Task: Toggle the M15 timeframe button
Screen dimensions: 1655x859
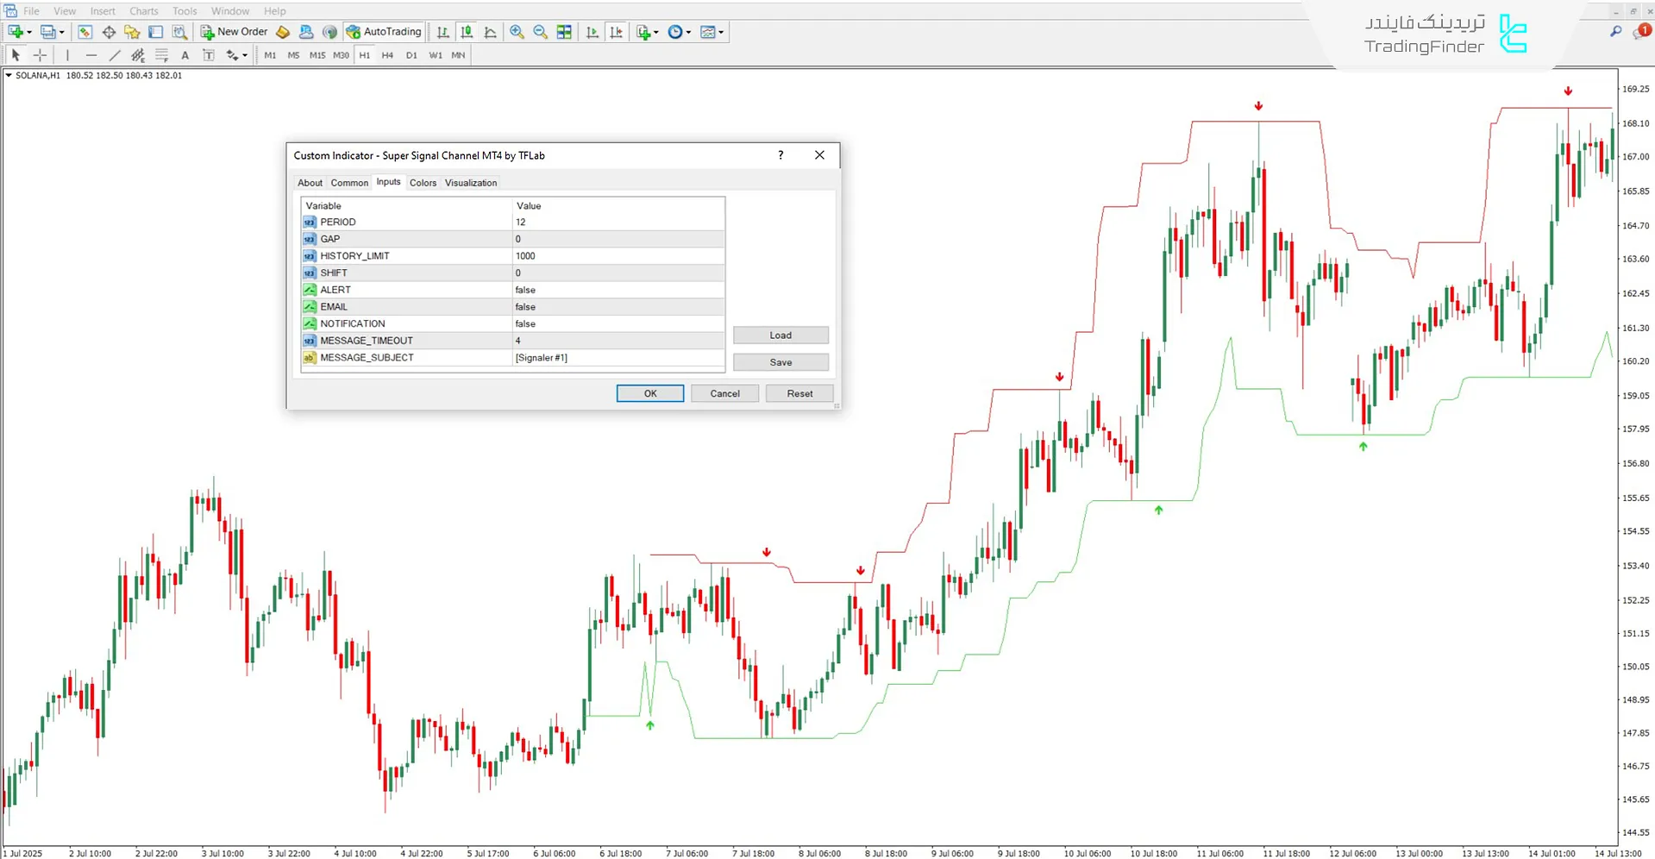Action: 317,55
